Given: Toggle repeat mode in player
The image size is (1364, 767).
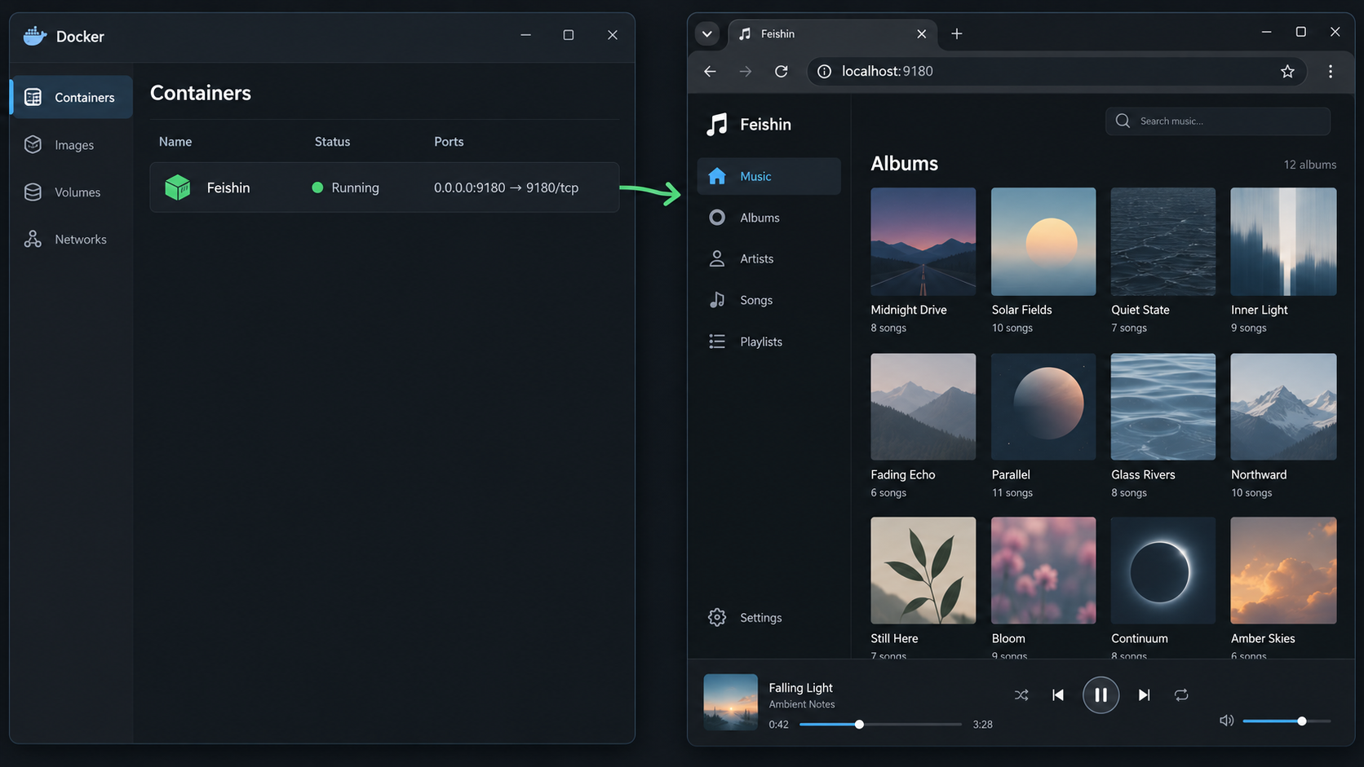Looking at the screenshot, I should click(x=1181, y=695).
